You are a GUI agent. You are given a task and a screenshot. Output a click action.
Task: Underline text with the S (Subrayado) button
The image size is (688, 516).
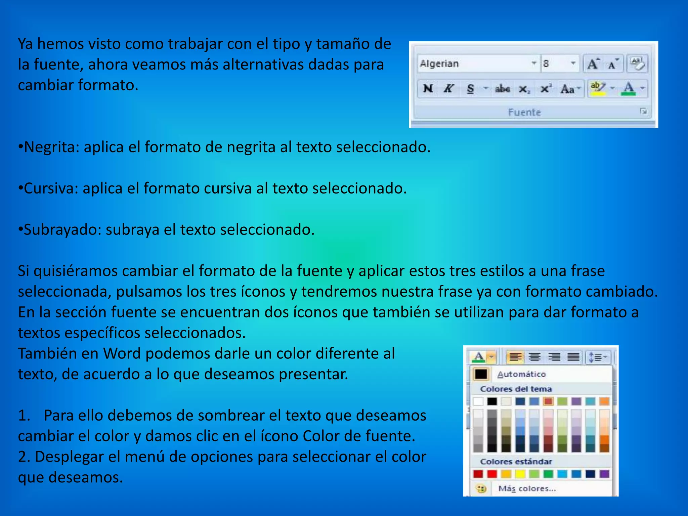point(470,89)
